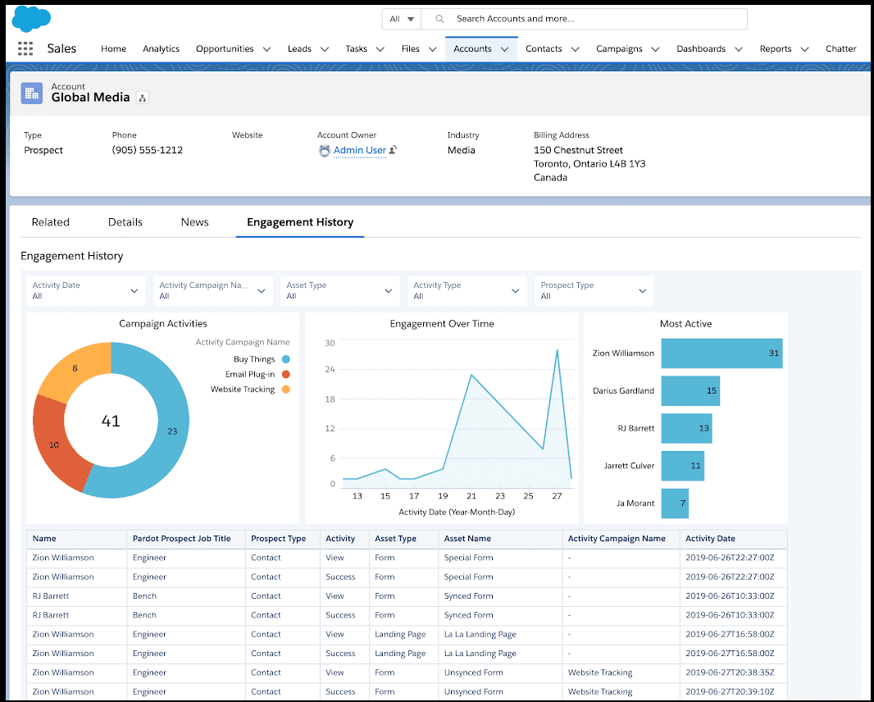Screen dimensions: 874x702
Task: Open the first Zion Williamson table link
Action: pos(62,558)
